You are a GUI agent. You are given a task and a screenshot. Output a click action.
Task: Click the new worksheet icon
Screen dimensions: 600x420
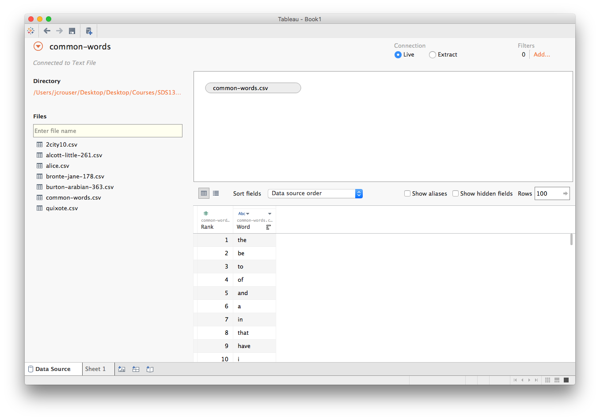pyautogui.click(x=122, y=369)
